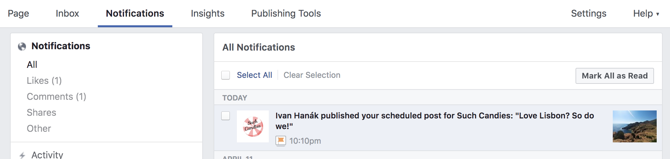Click the Select All link
Viewport: 670px width, 159px height.
[x=254, y=75]
